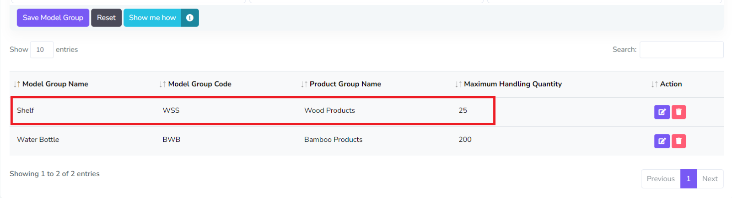Focus the Search input field

(681, 50)
